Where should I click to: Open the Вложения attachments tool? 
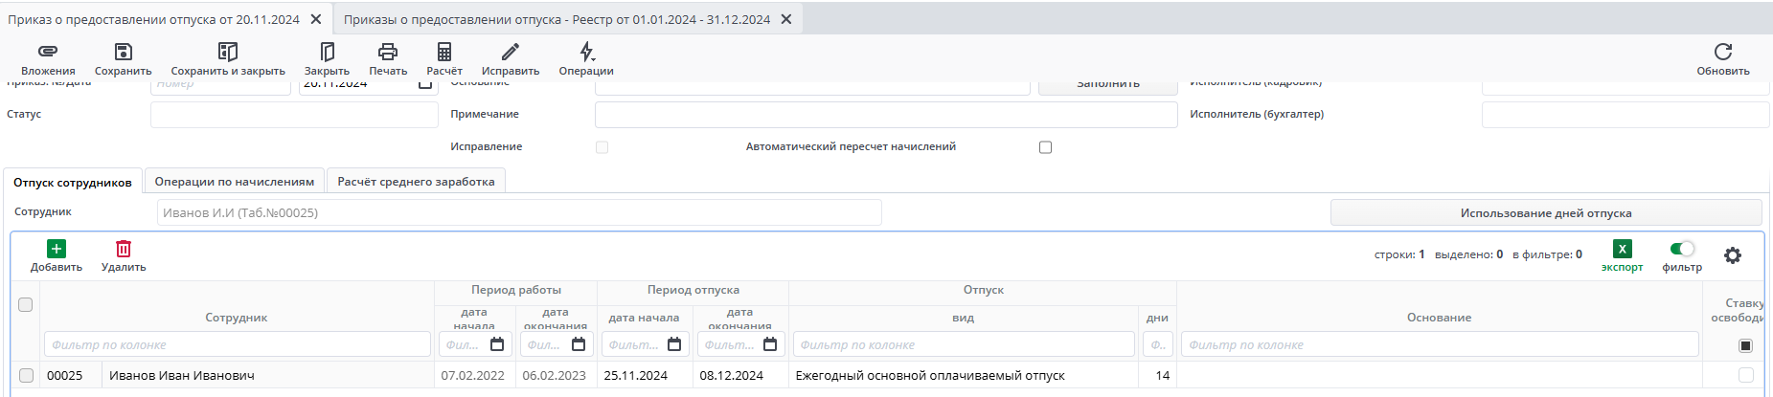click(48, 59)
